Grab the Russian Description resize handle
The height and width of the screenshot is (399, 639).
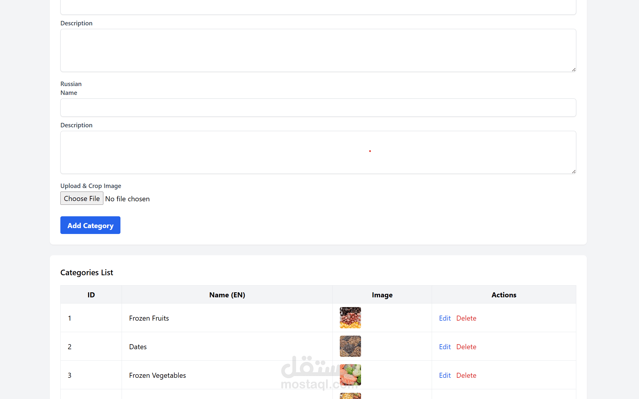coord(574,172)
